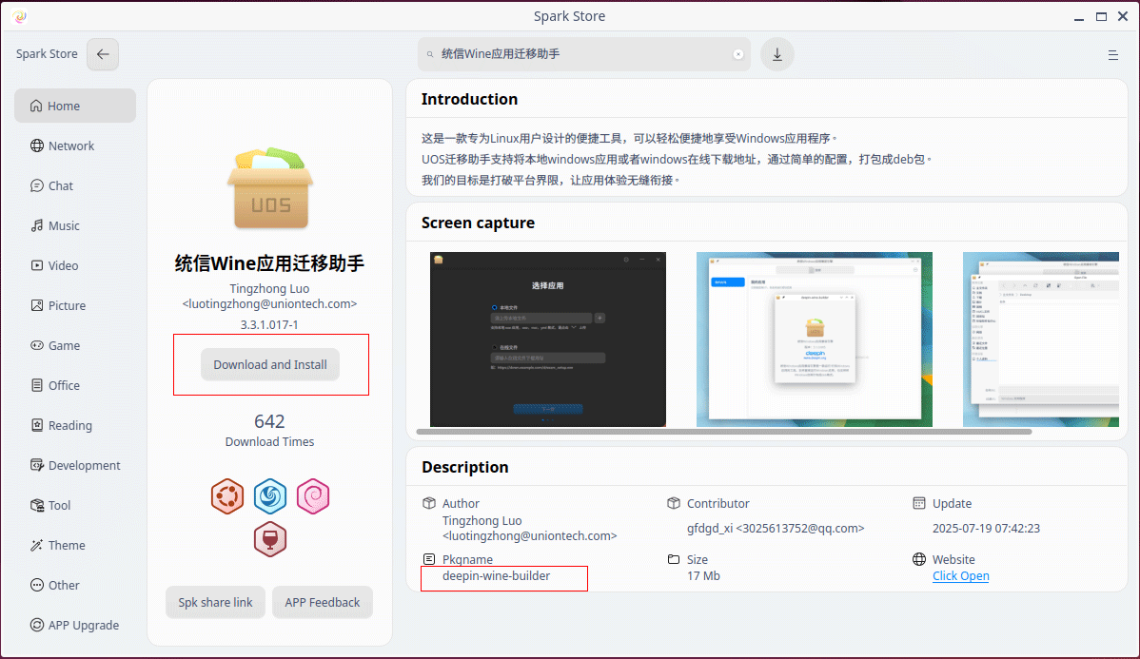The image size is (1140, 659).
Task: View the dark 选择应用 screenshot
Action: click(547, 339)
